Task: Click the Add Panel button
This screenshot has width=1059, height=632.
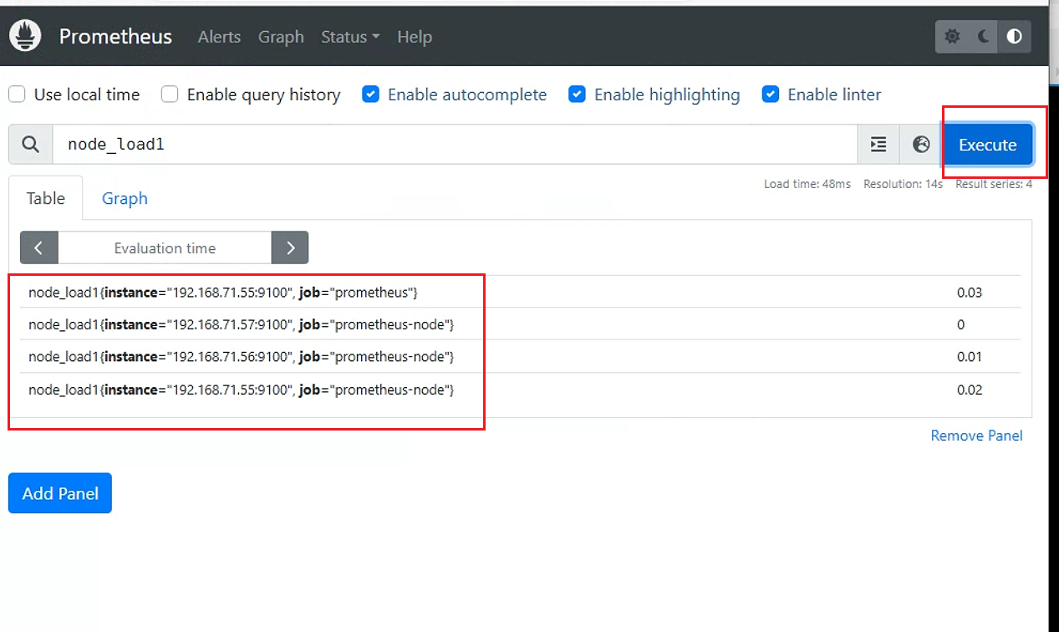Action: [x=60, y=493]
